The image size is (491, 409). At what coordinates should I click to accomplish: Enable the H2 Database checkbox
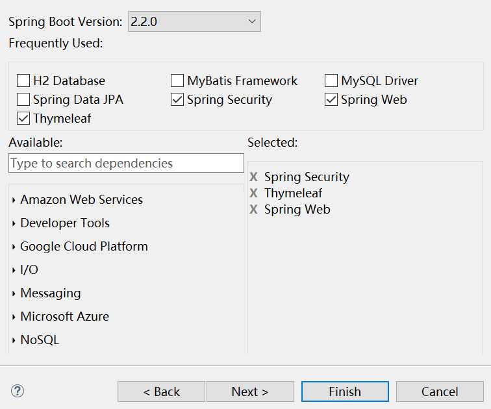point(23,81)
